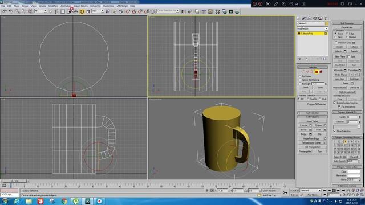365x205 pixels.
Task: Open the Motion command panel tab
Action: click(315, 18)
